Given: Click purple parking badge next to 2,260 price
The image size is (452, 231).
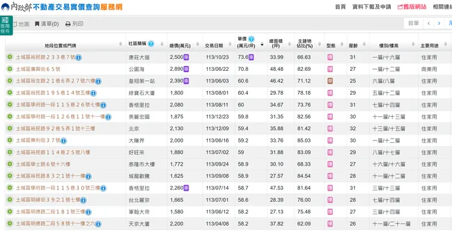Looking at the screenshot, I should (x=186, y=188).
